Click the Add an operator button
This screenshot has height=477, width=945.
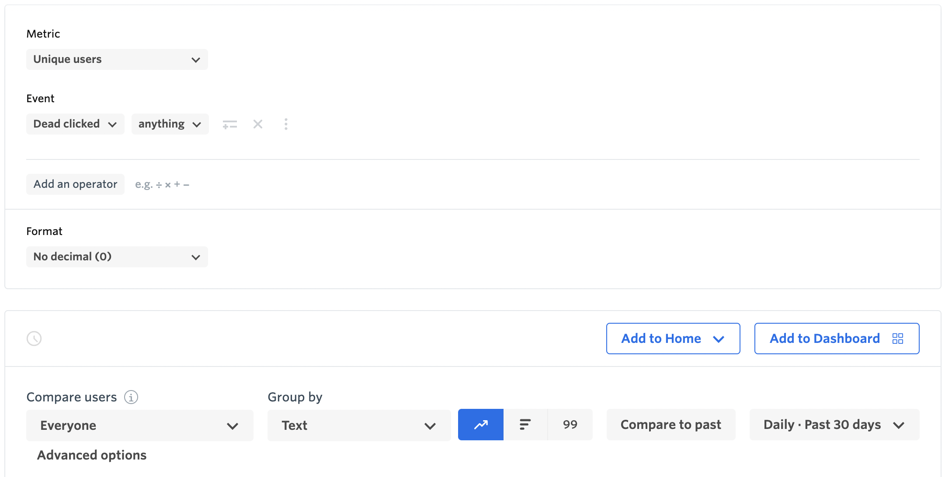tap(75, 184)
